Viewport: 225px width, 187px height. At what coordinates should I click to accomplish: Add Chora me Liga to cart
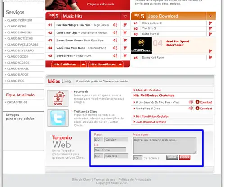click(125, 32)
